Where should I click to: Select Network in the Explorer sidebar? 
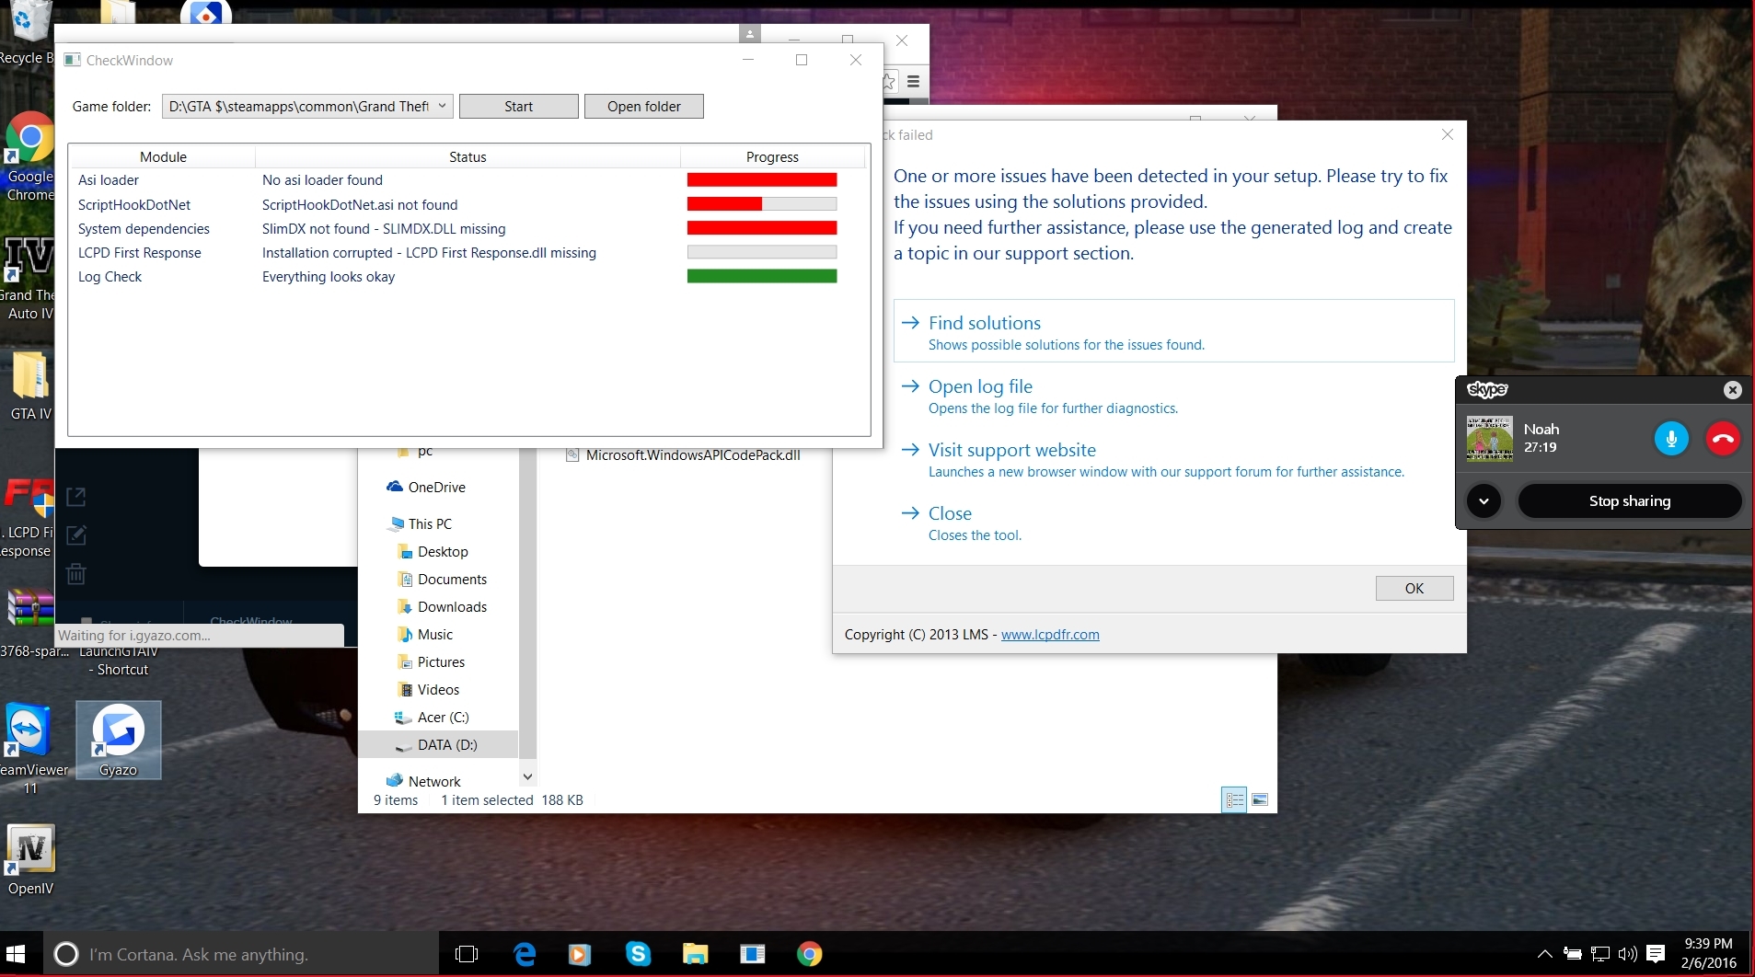point(423,782)
